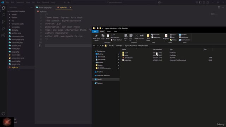Open screenshot.png in VS Code explorer
This screenshot has width=226, height=127.
(x=18, y=58)
